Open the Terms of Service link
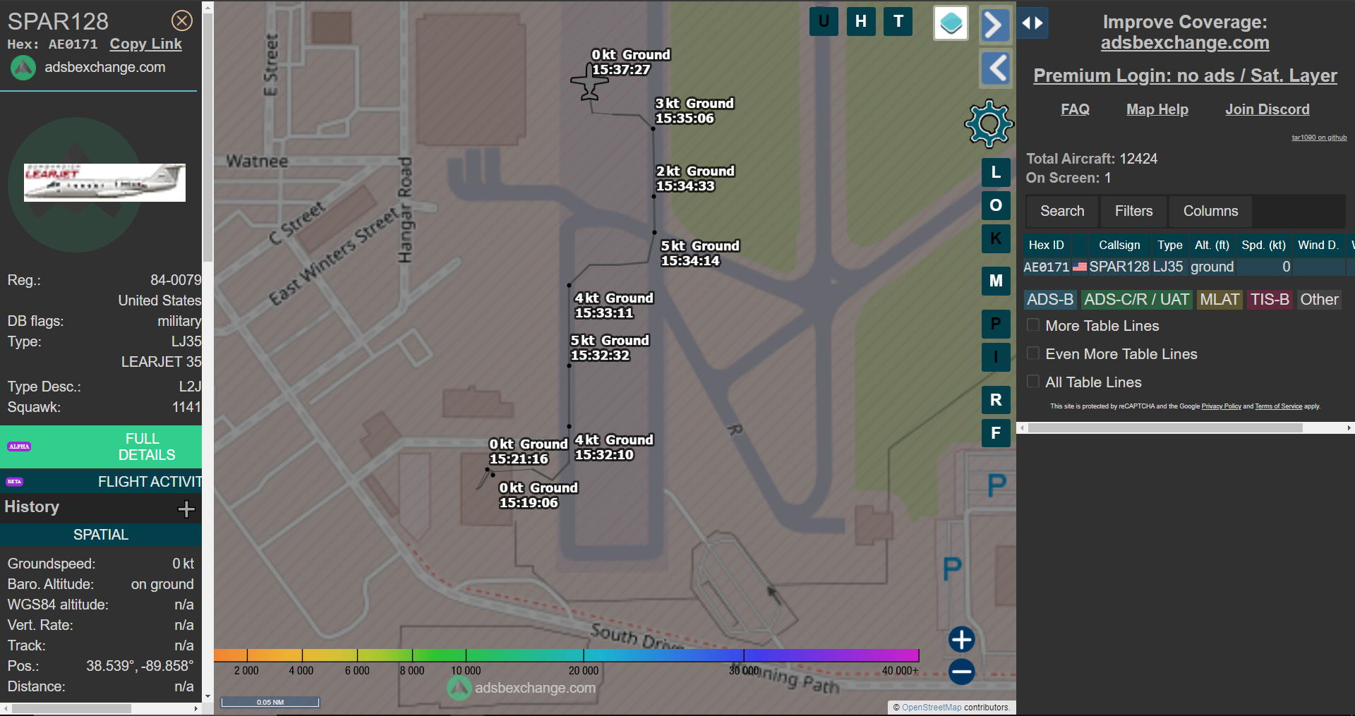Screen dimensions: 1355x716 pyautogui.click(x=1278, y=406)
